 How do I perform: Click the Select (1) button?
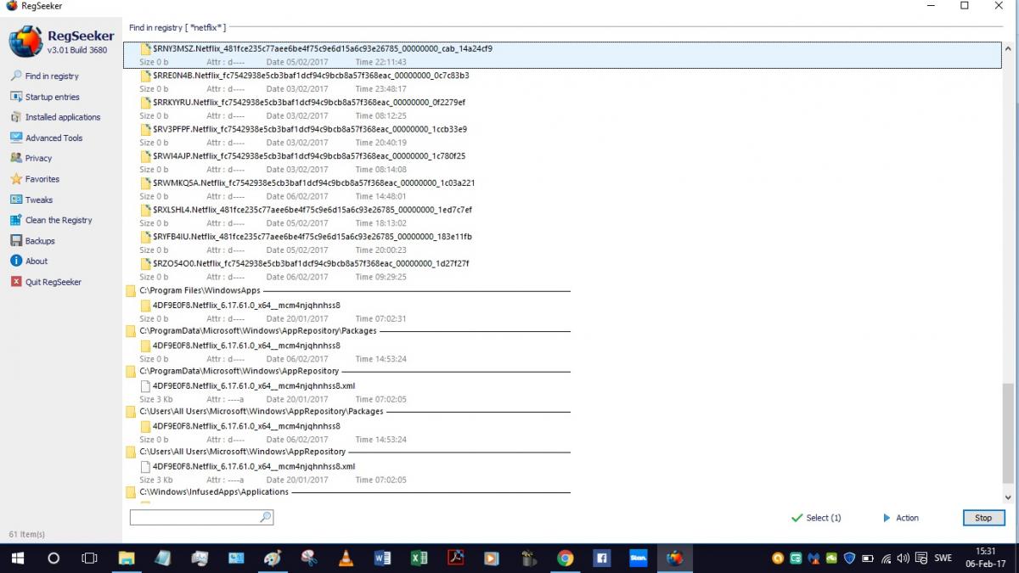(x=816, y=518)
